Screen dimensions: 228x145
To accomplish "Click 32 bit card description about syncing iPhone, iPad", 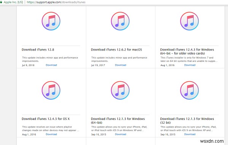I will coord(188,129).
